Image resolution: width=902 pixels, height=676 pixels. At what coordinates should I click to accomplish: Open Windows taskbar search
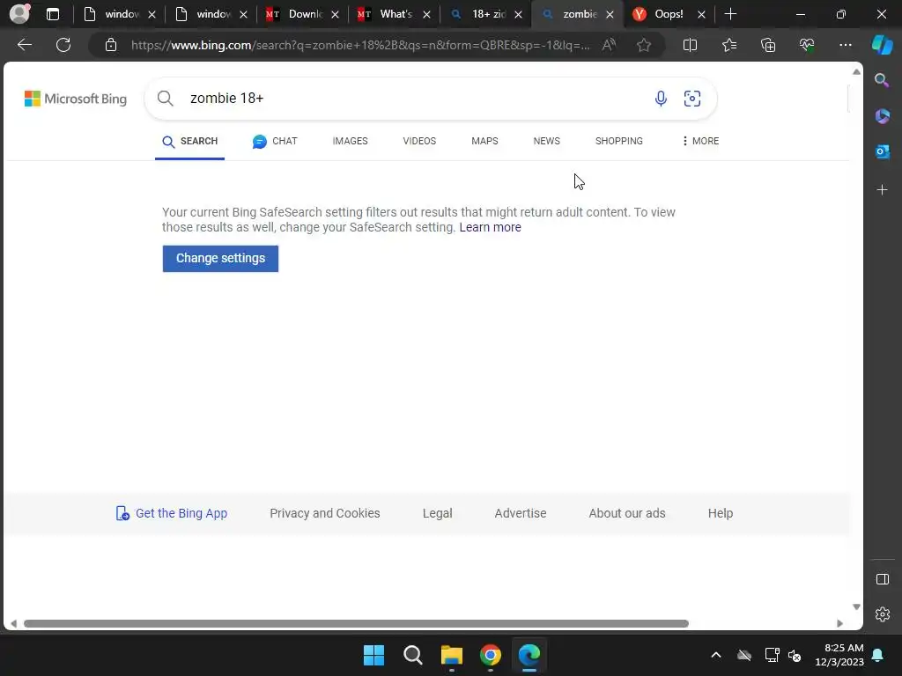pyautogui.click(x=413, y=655)
